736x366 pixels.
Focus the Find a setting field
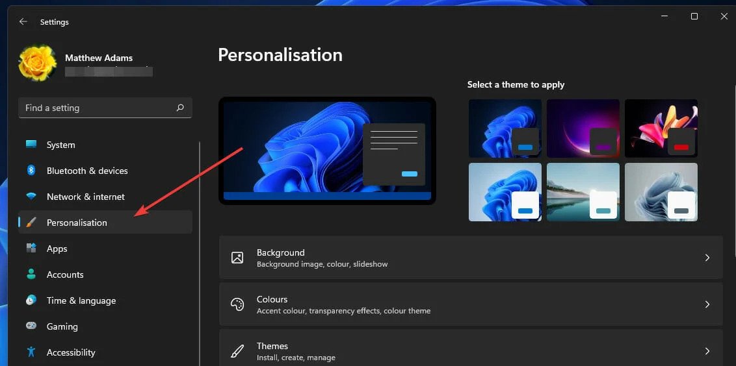click(105, 108)
